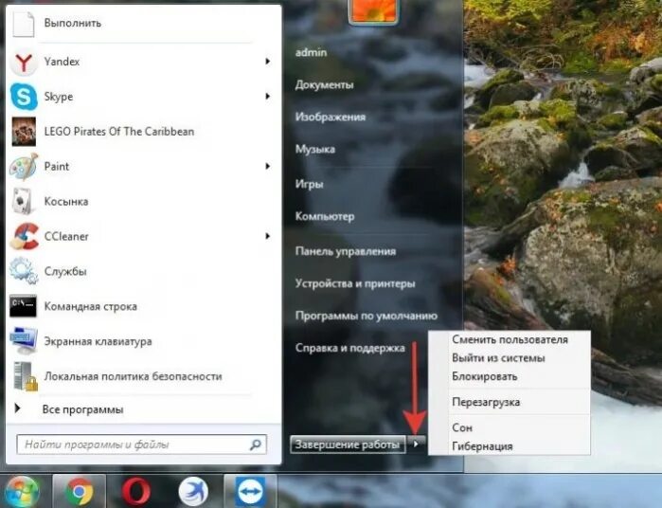This screenshot has height=508, width=662.
Task: Open Компьютер from Start menu
Action: click(x=325, y=216)
